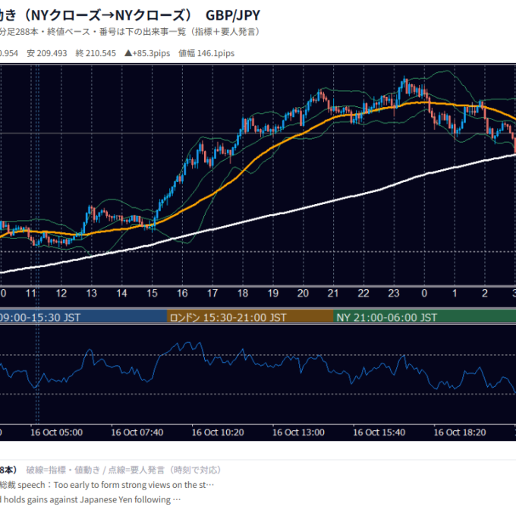Image resolution: width=516 pixels, height=516 pixels.
Task: Click the '16 Oct 07:40' time label
Action: pos(137,432)
